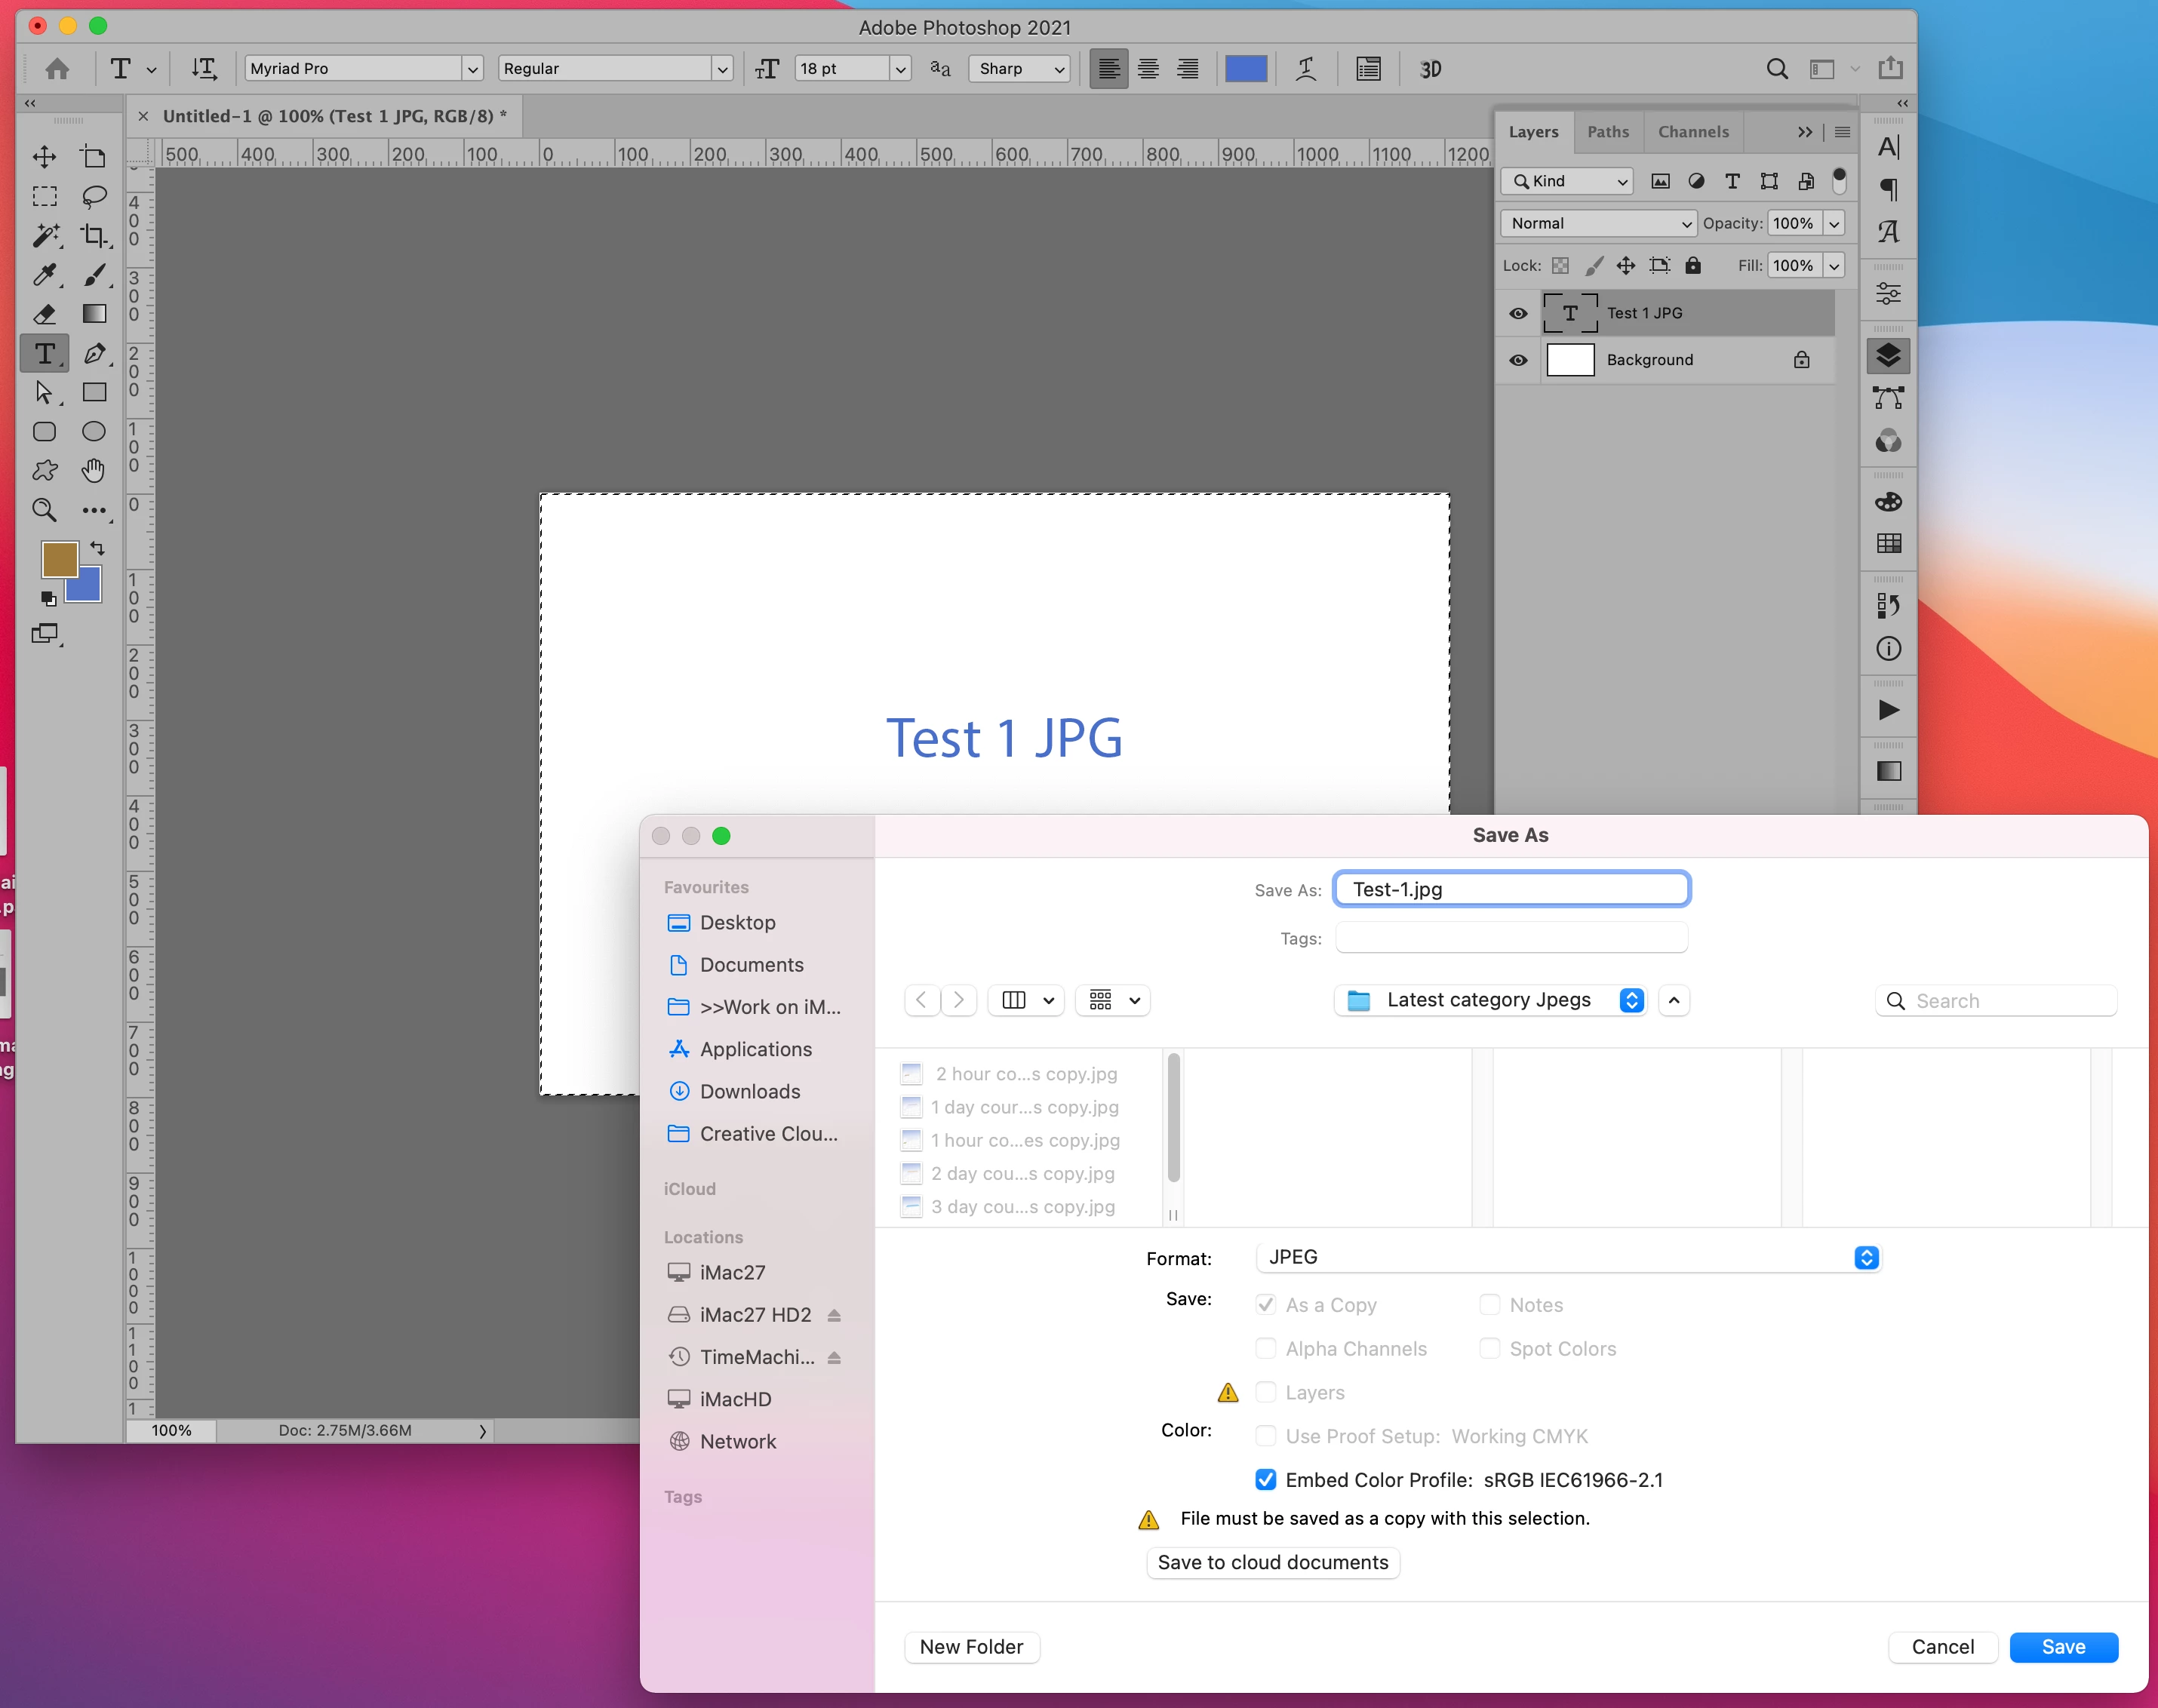Click Save to cloud documents
The height and width of the screenshot is (1708, 2158).
tap(1272, 1562)
